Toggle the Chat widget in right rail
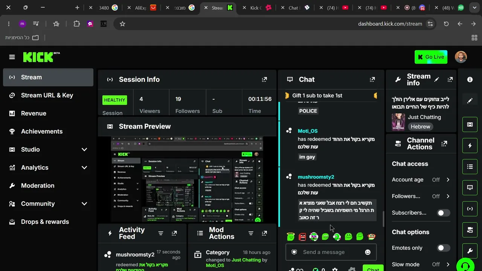482x271 pixels. 470,188
